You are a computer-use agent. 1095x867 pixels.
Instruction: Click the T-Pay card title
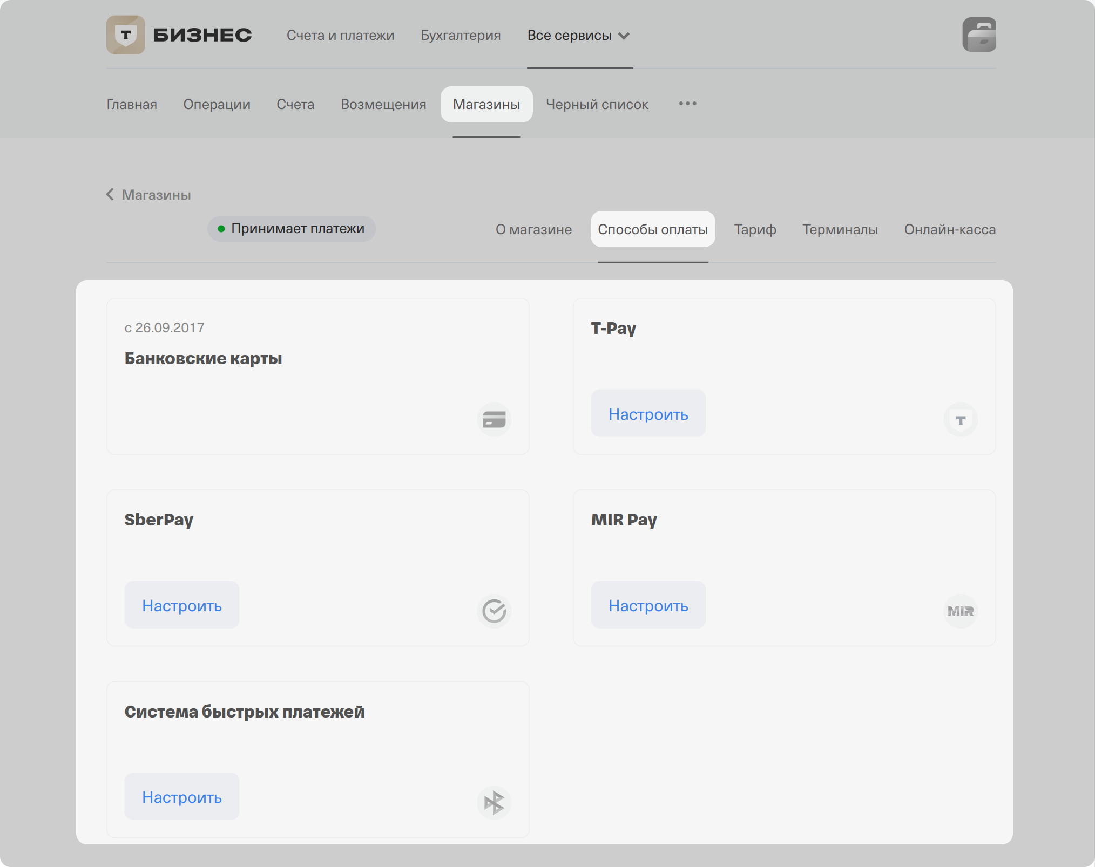(613, 328)
